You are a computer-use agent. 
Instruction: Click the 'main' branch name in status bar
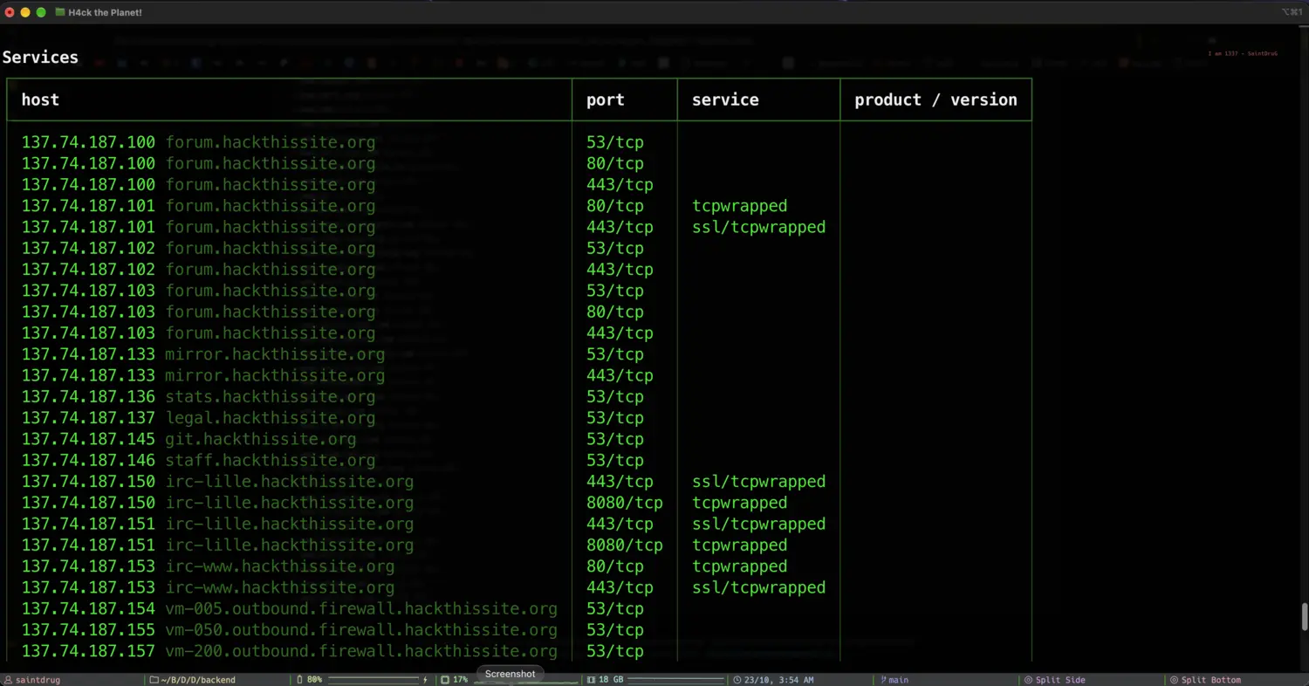[898, 680]
